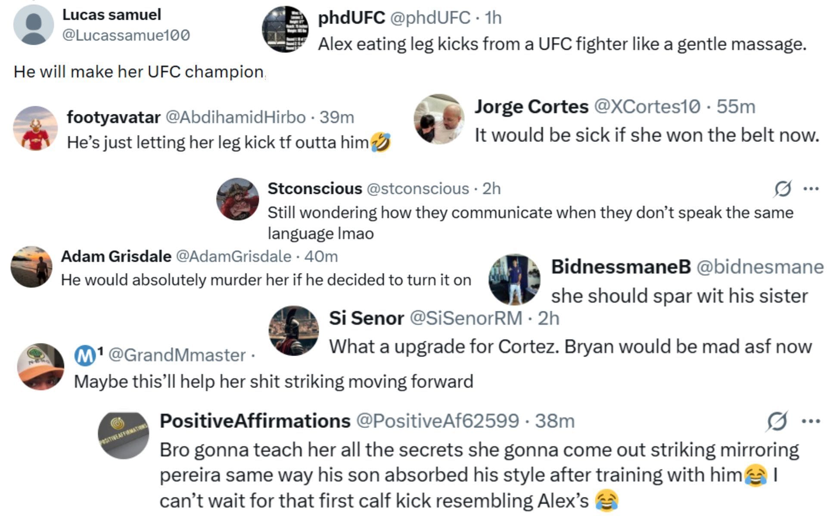Click the phdUFC profile avatar

[285, 29]
